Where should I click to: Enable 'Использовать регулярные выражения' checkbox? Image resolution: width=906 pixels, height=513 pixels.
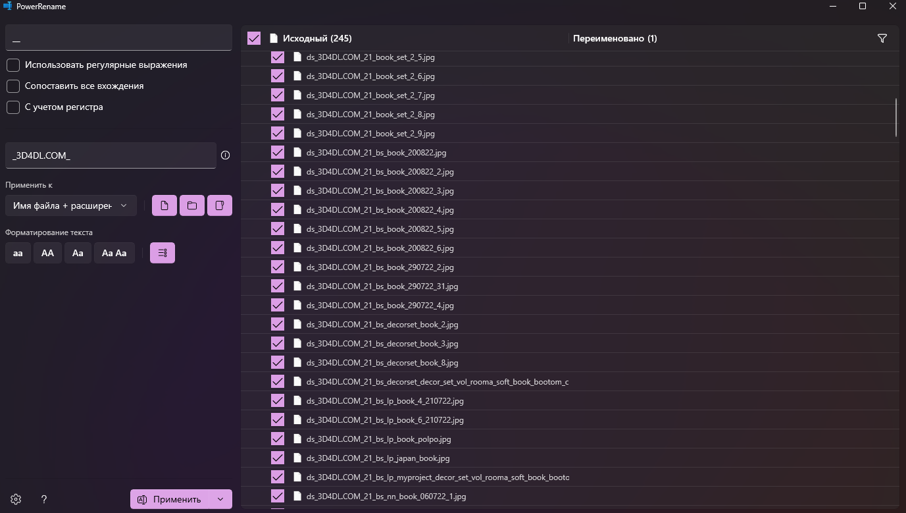click(x=13, y=65)
